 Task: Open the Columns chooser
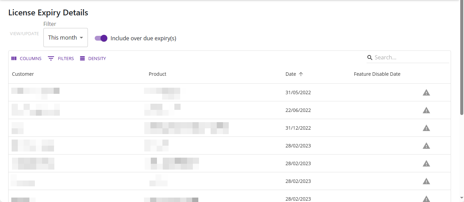pos(26,58)
